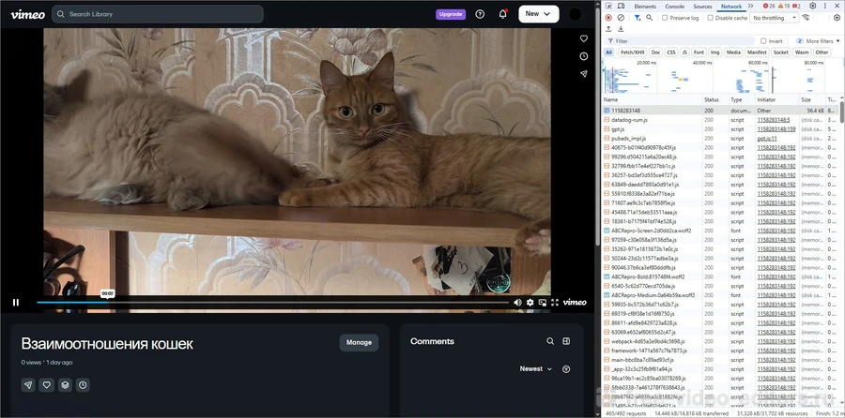Change the Newest comments sort order
This screenshot has width=845, height=418.
click(x=536, y=369)
